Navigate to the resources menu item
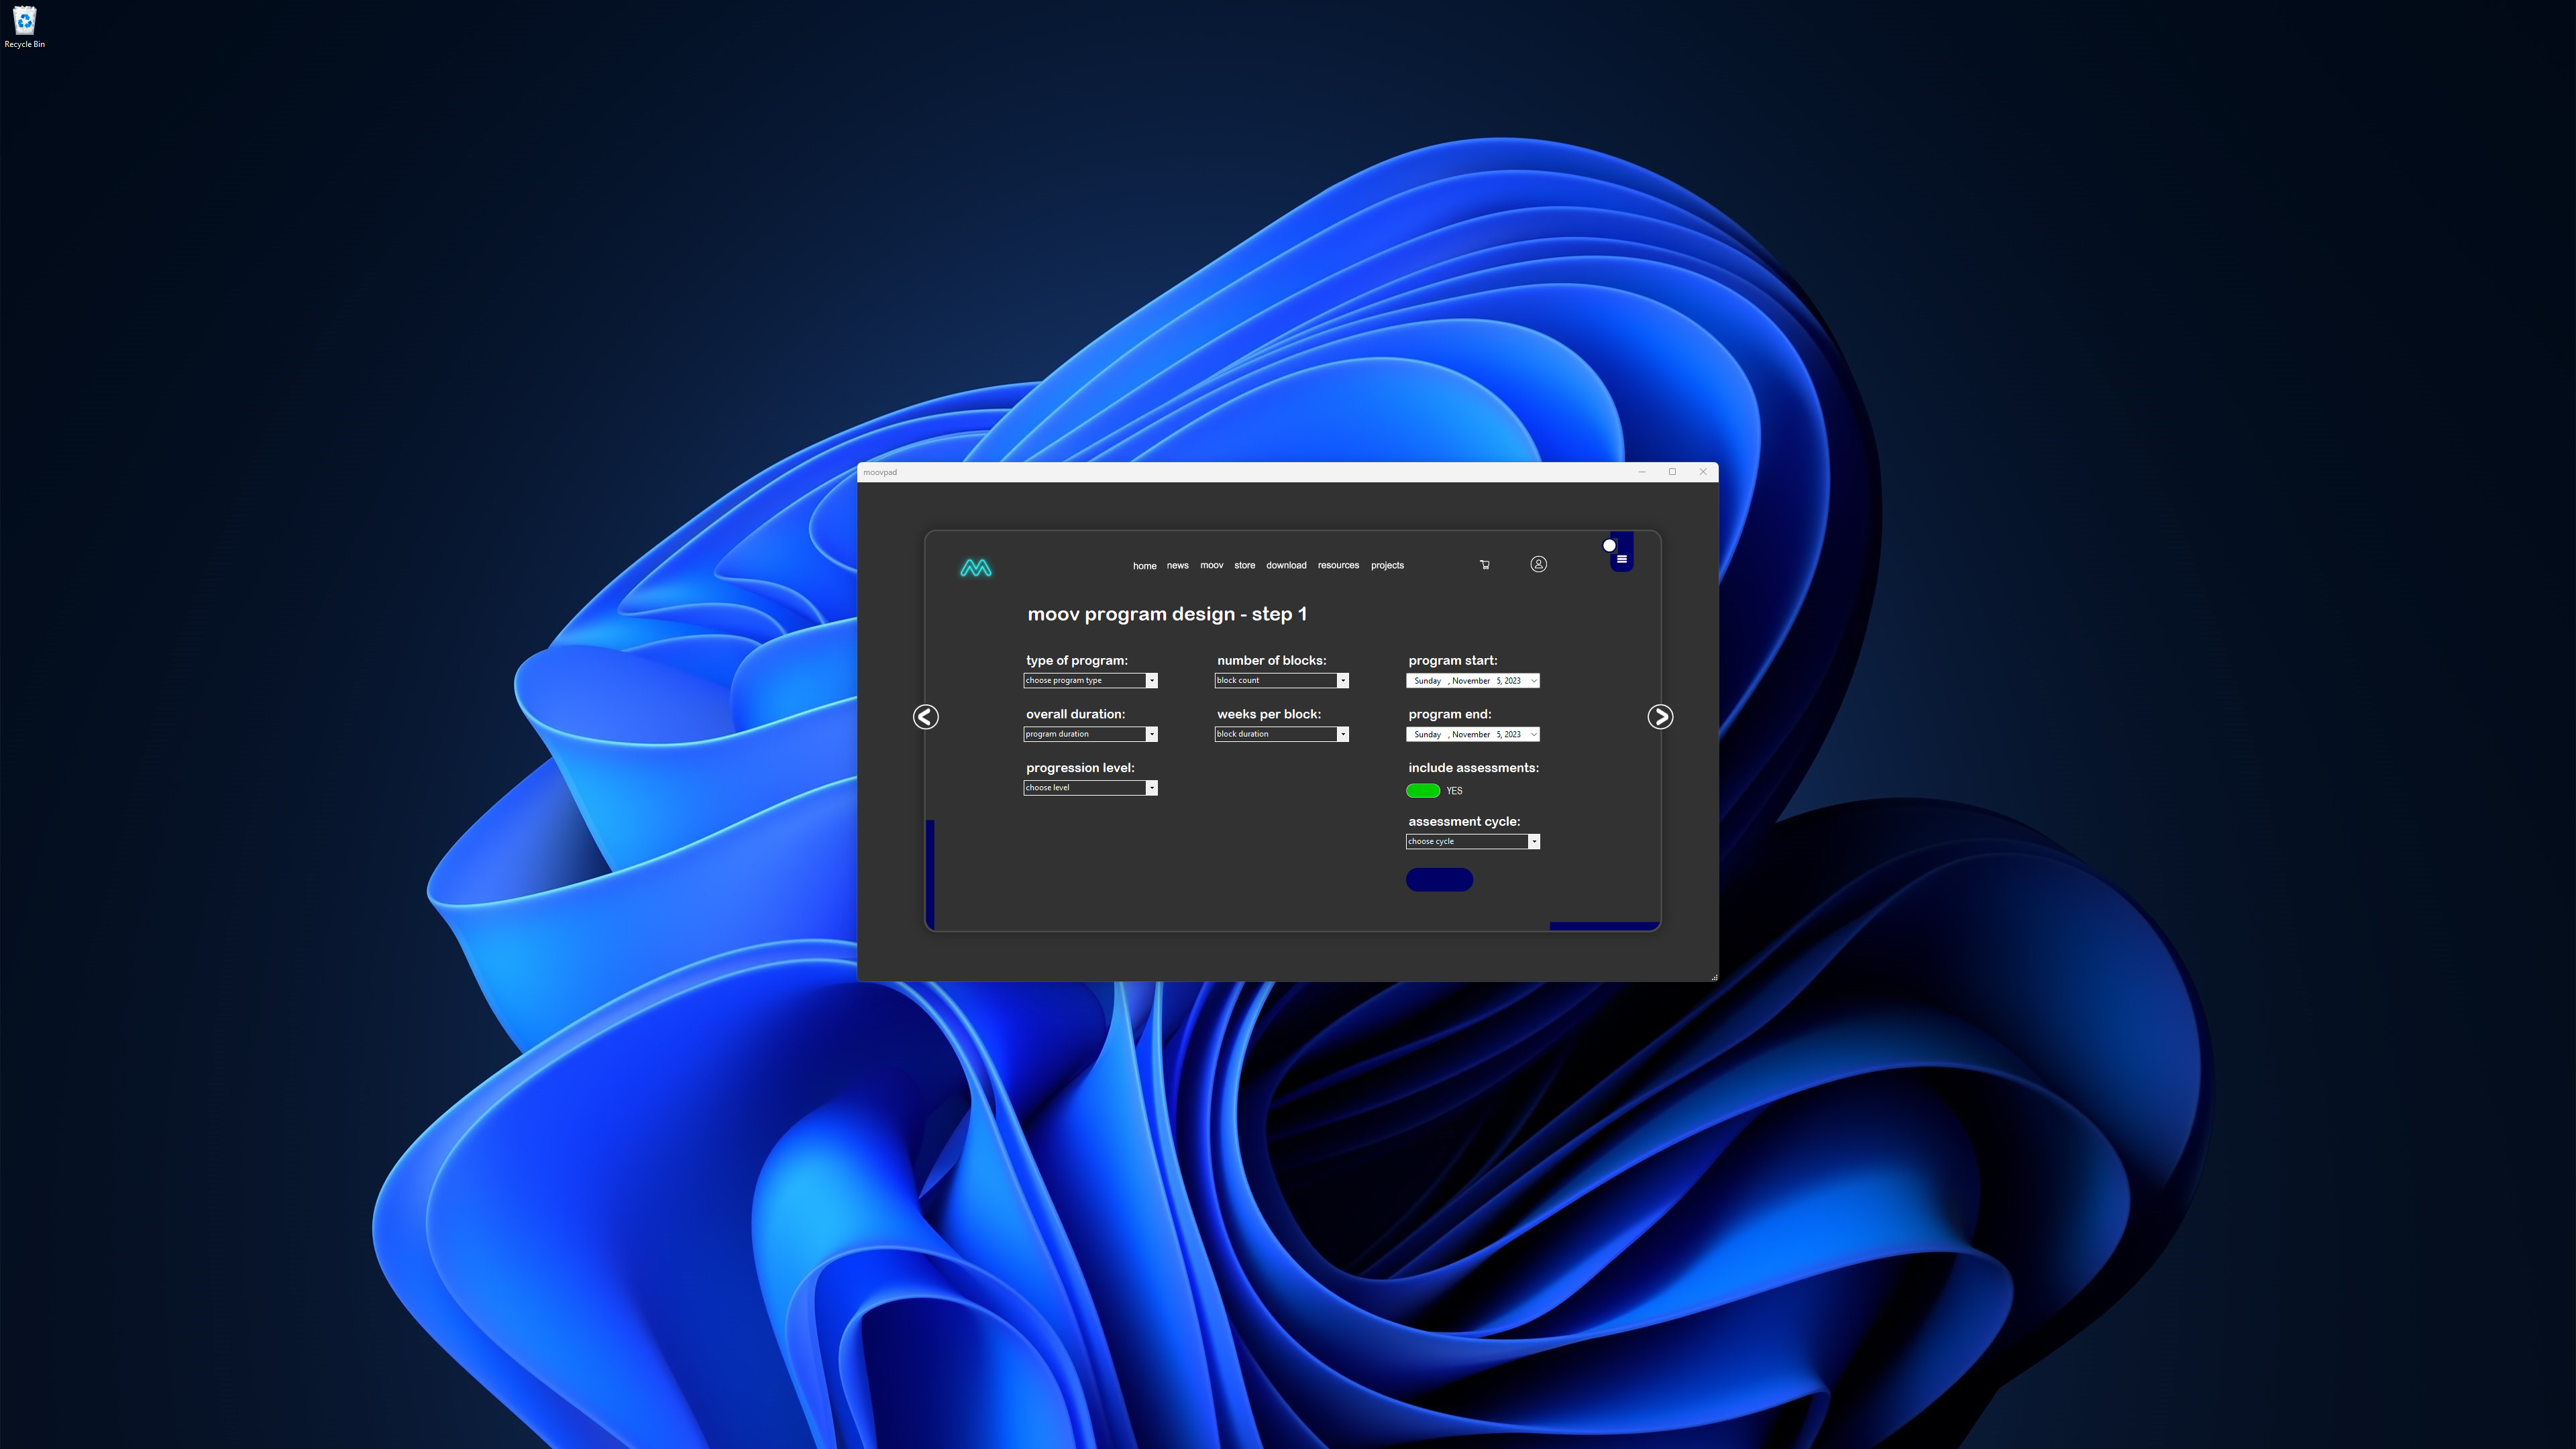Viewport: 2576px width, 1449px height. pyautogui.click(x=1339, y=564)
